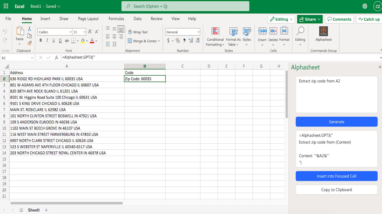Add a new sheet
The width and height of the screenshot is (382, 214).
46,210
